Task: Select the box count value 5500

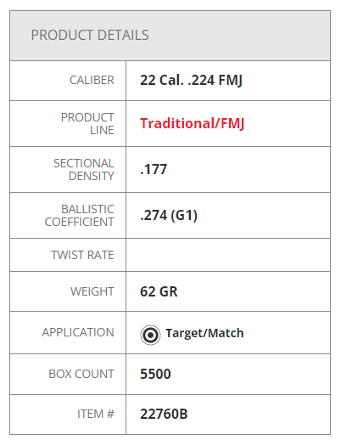Action: pyautogui.click(x=155, y=374)
